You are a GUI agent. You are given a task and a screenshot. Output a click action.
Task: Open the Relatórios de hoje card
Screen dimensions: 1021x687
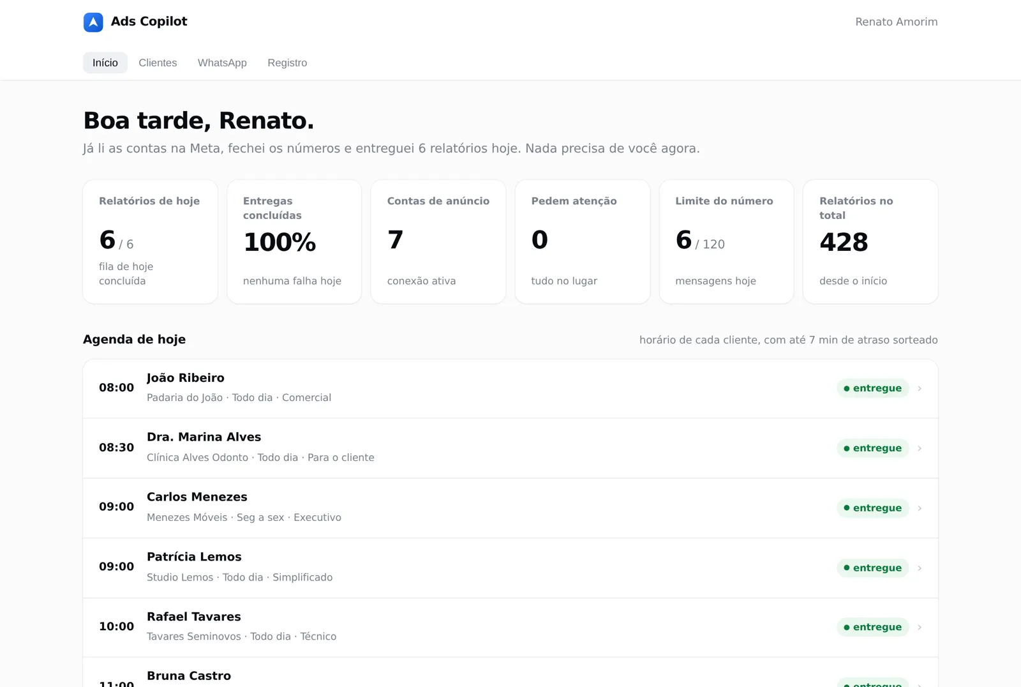[150, 241]
